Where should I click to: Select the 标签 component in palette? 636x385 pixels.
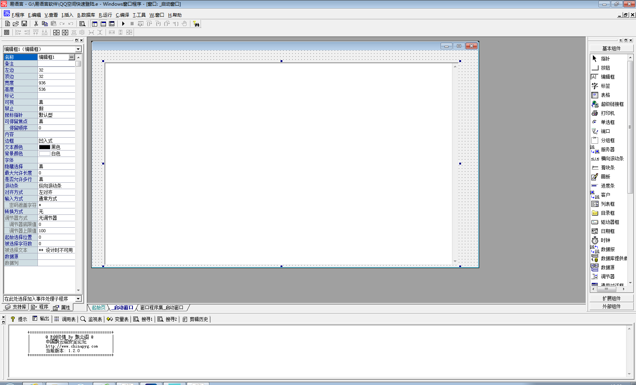[x=605, y=86]
